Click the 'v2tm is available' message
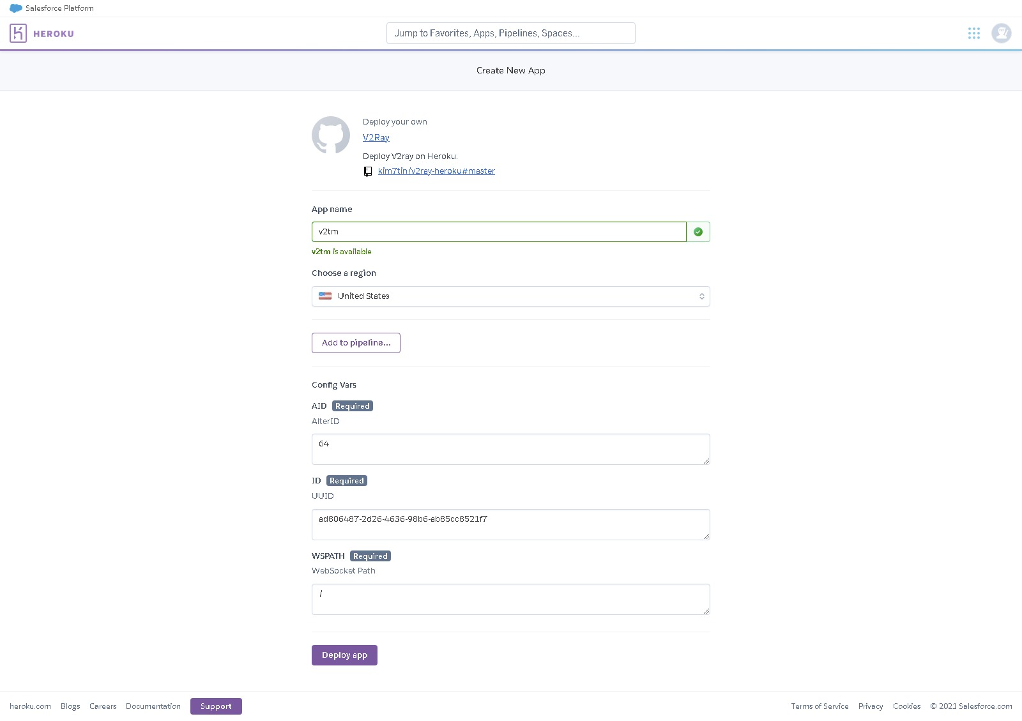The image size is (1022, 721). click(342, 252)
